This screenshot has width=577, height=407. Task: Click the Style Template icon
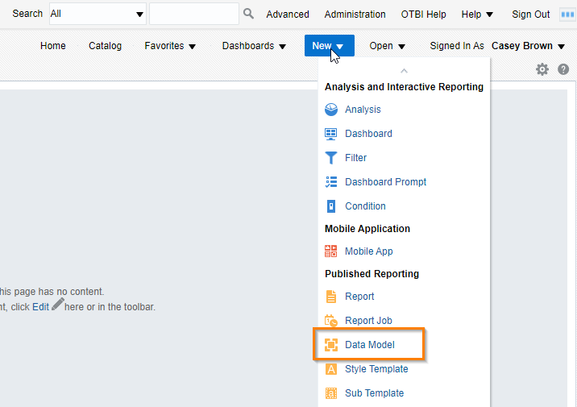pyautogui.click(x=331, y=369)
